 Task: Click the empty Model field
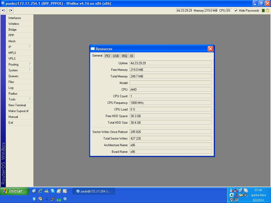tap(171, 83)
